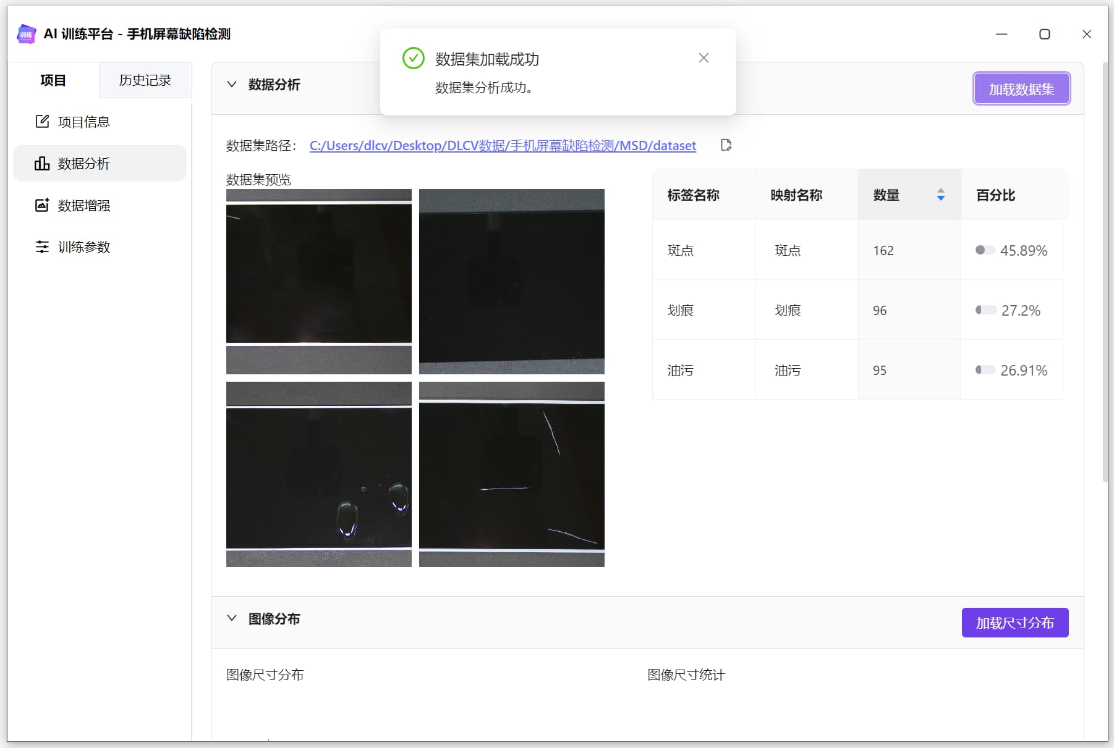The width and height of the screenshot is (1114, 748).
Task: Click the 划痕 mapped name cell
Action: [806, 310]
